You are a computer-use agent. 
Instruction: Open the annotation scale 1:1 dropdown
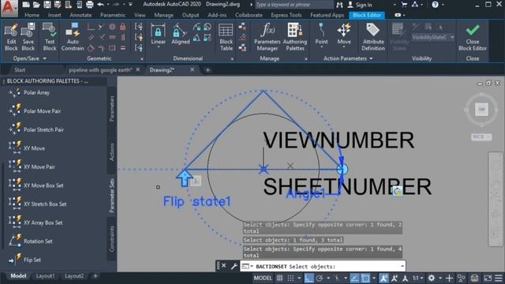418,278
